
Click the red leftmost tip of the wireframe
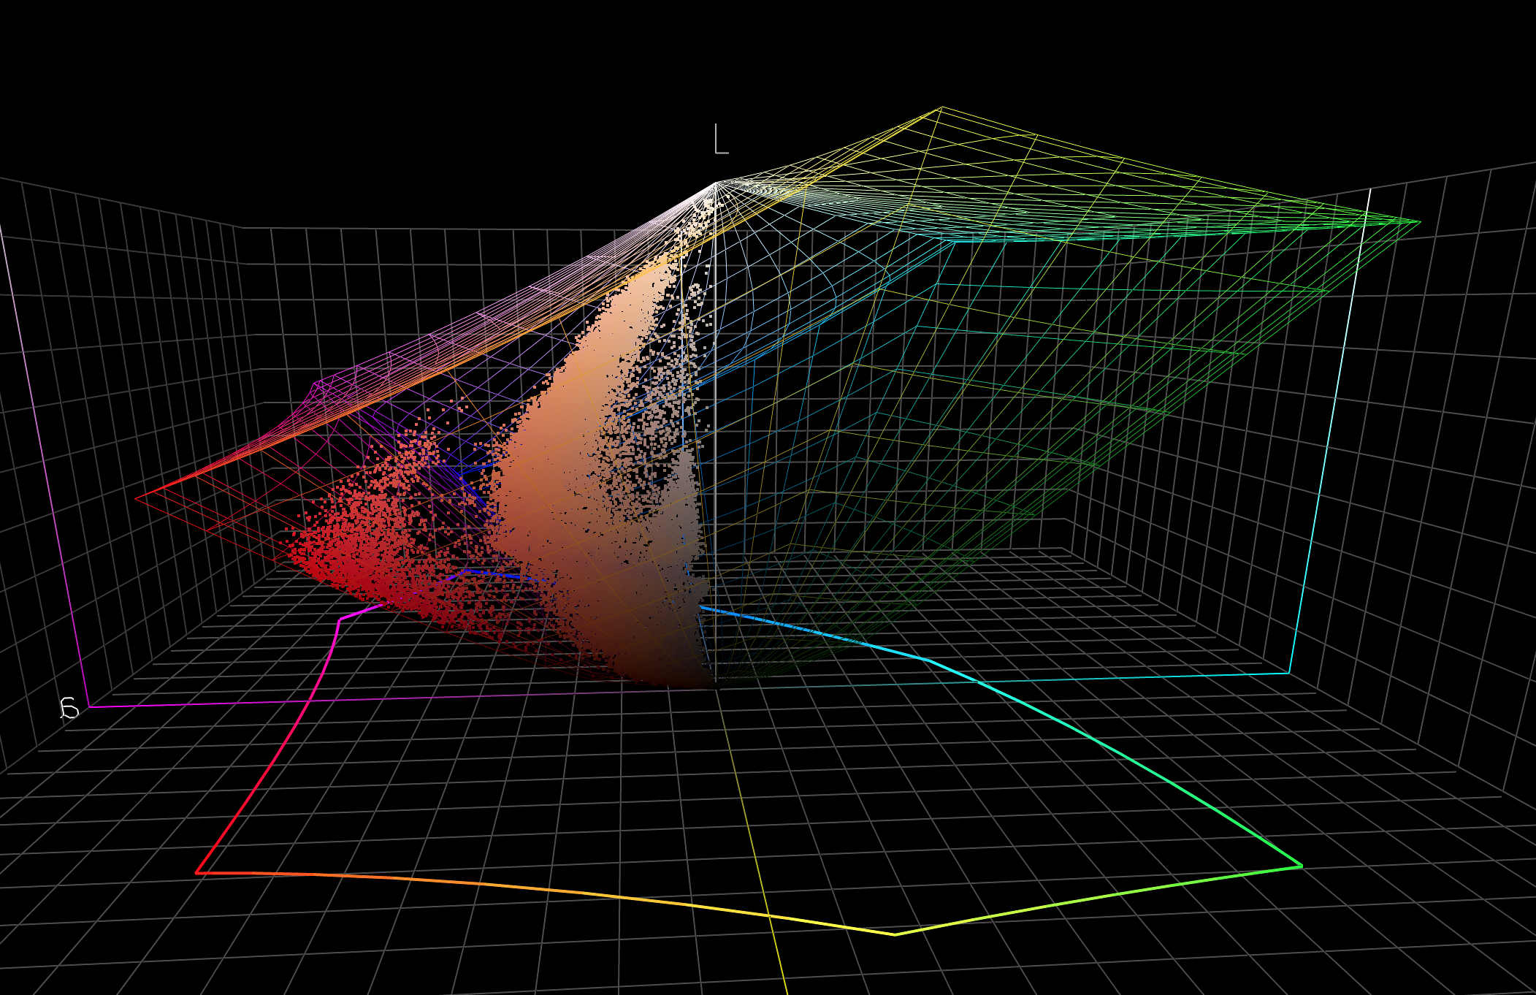136,498
